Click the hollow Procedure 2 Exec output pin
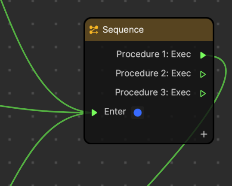The image size is (232, 186). point(203,74)
